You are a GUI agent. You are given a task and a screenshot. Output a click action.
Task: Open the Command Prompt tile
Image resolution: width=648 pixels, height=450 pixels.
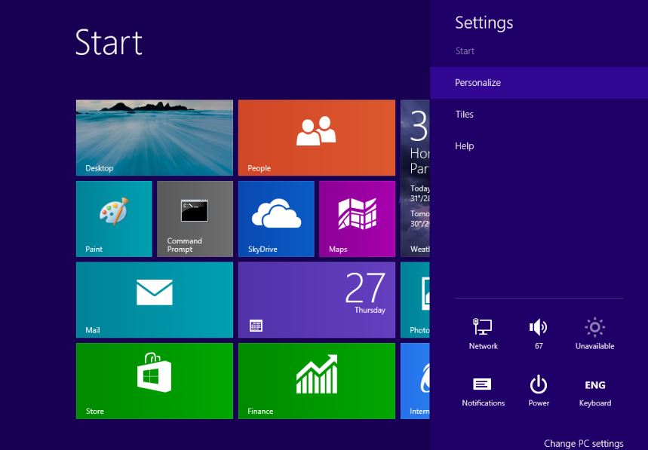click(195, 219)
